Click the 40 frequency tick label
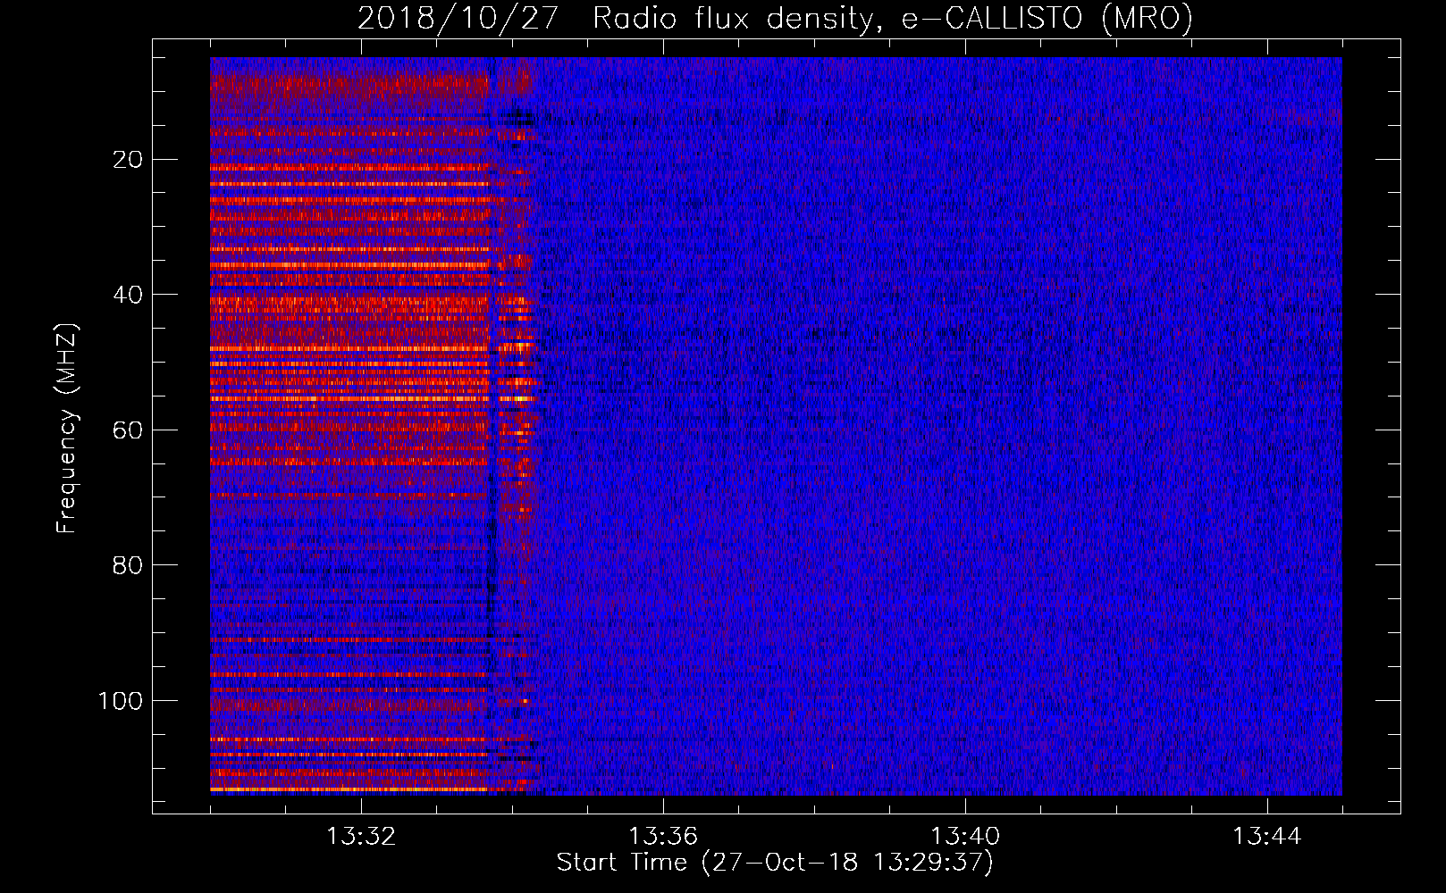1446x893 pixels. click(x=128, y=295)
